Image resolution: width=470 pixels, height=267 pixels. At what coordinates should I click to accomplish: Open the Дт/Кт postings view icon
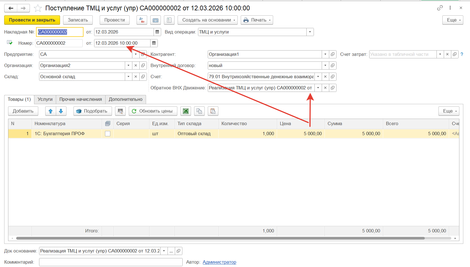click(142, 20)
